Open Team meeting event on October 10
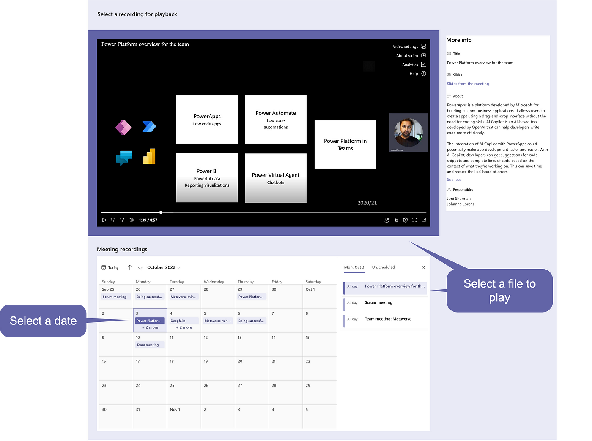The image size is (592, 441). [x=150, y=345]
